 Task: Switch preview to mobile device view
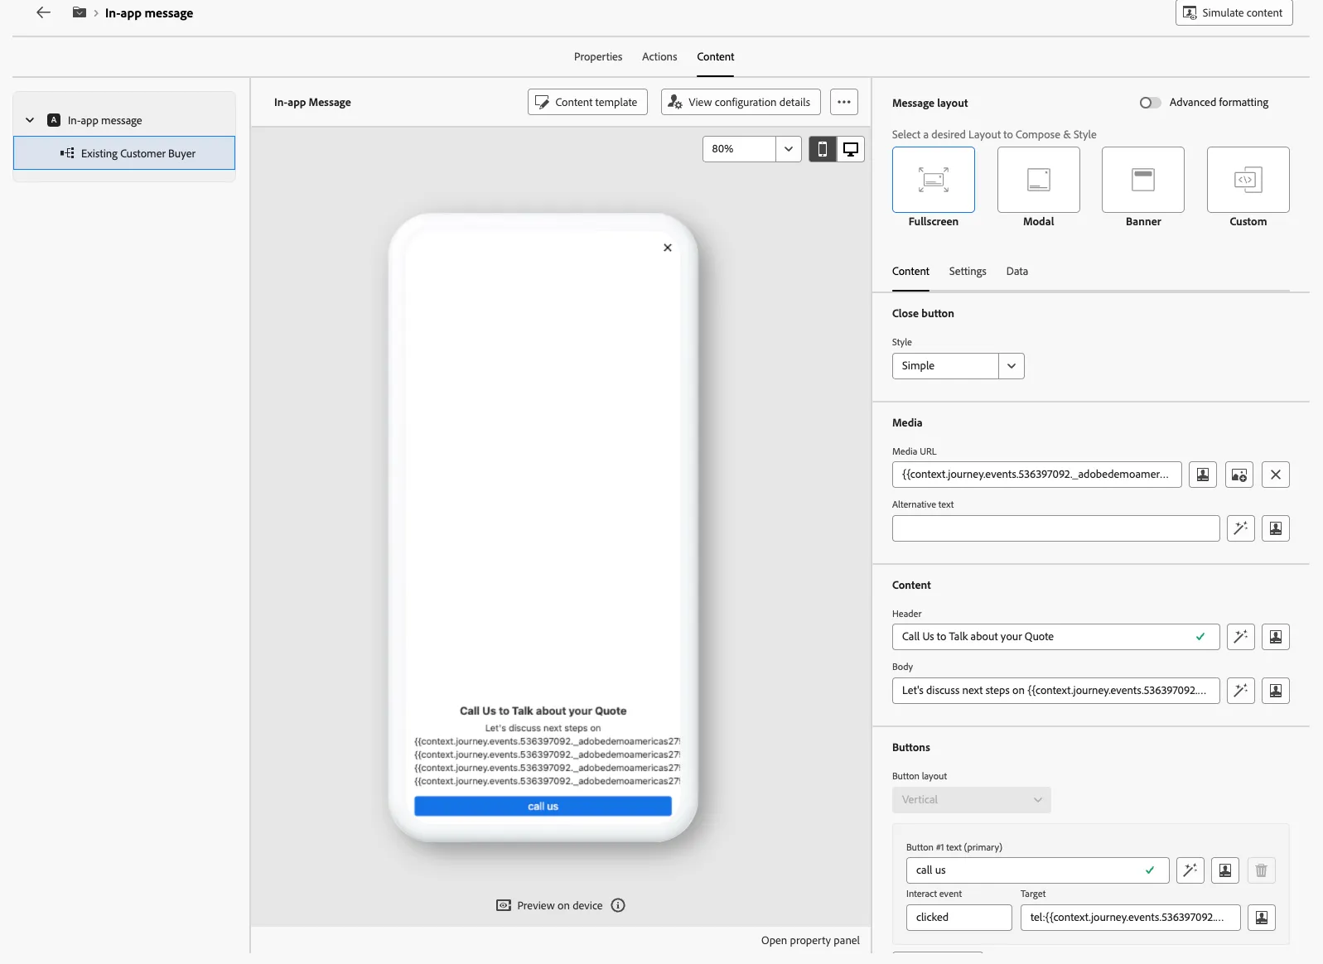(823, 149)
